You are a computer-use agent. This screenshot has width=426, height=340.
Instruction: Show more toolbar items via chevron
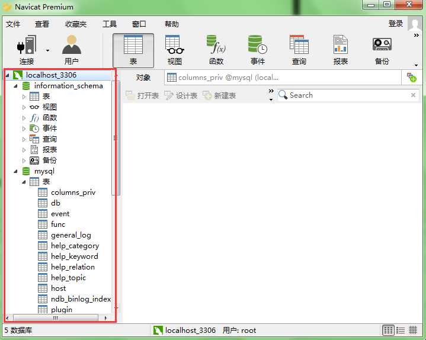416,36
